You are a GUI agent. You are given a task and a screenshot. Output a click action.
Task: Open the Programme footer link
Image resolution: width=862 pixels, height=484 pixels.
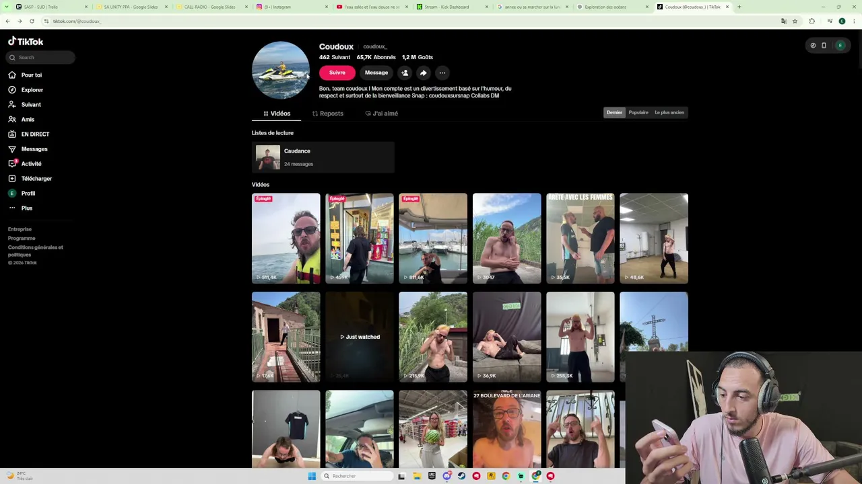pos(22,238)
